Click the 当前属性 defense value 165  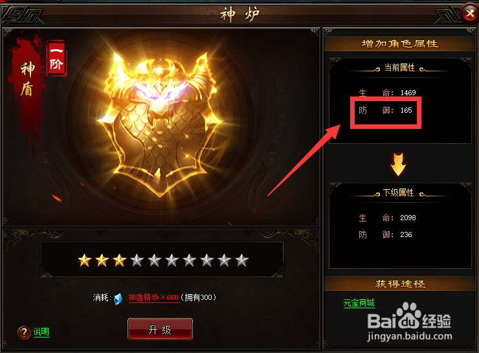tap(407, 110)
